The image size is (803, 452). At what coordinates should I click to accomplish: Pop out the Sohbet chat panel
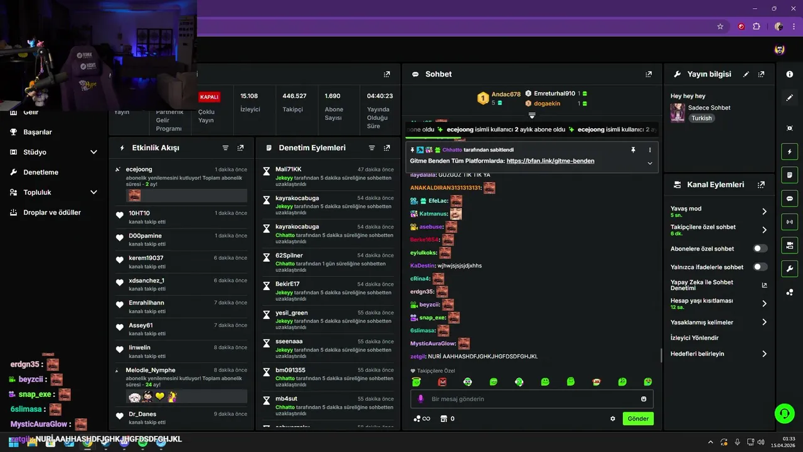pyautogui.click(x=649, y=74)
